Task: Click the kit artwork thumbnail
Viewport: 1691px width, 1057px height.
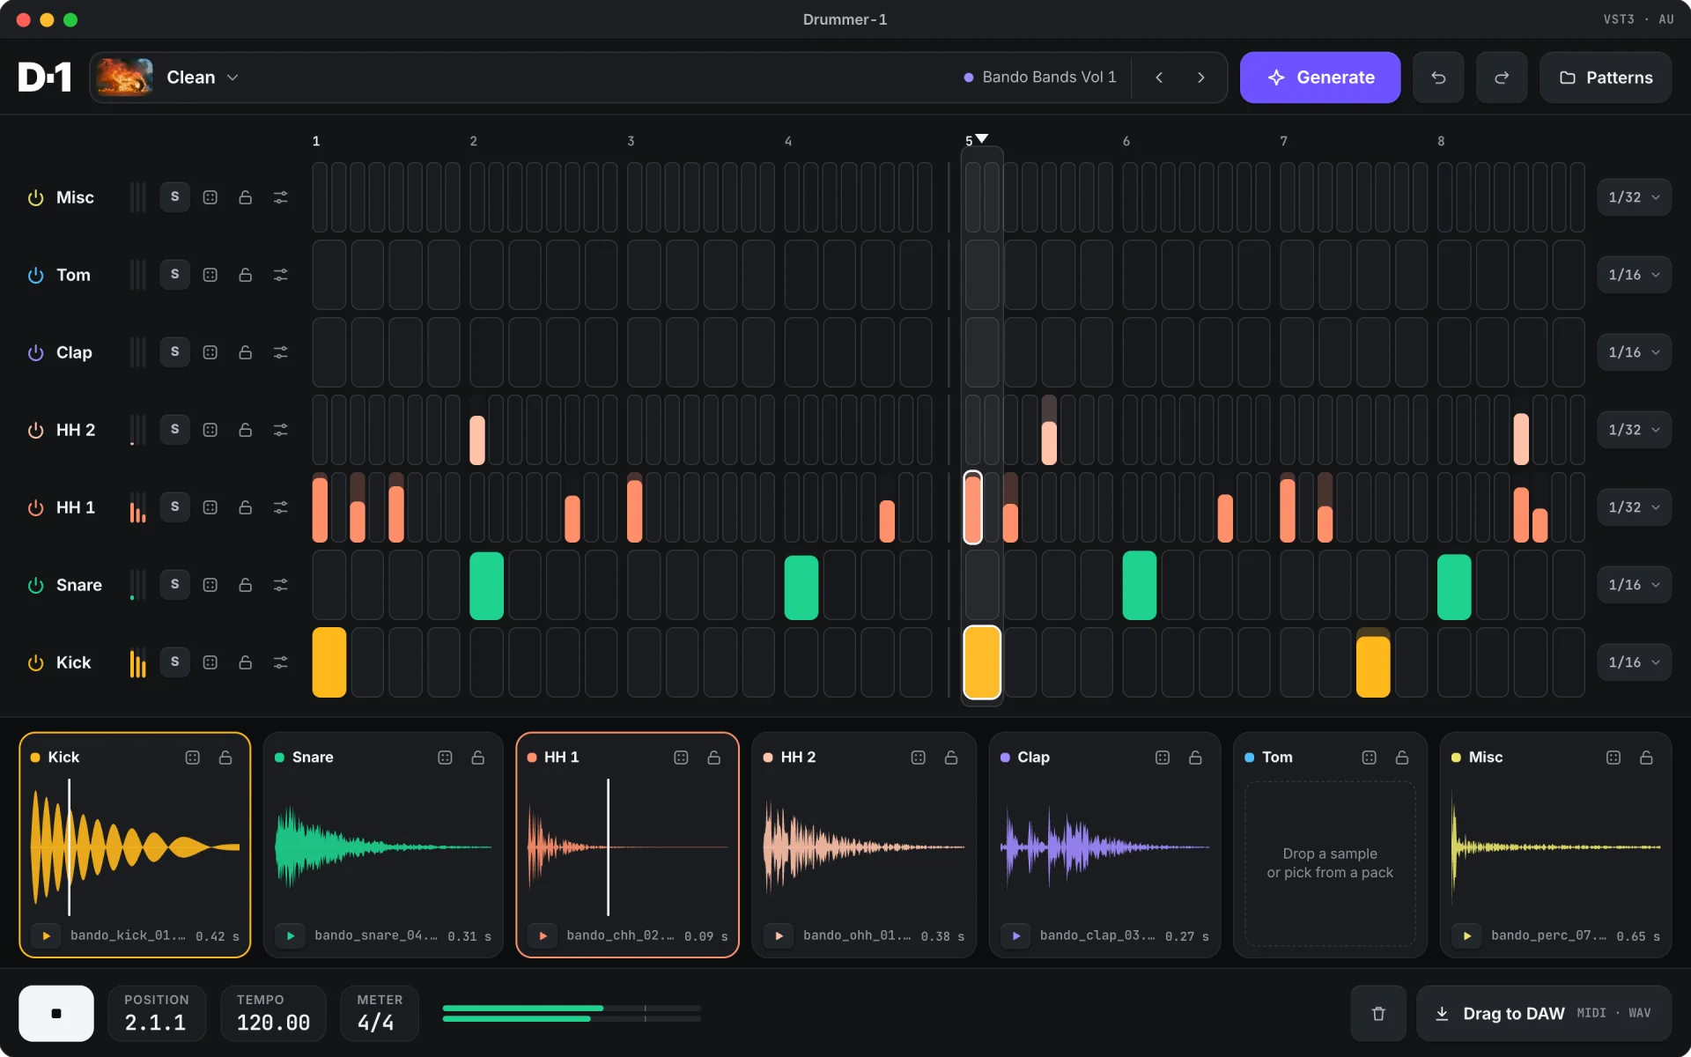Action: click(124, 78)
